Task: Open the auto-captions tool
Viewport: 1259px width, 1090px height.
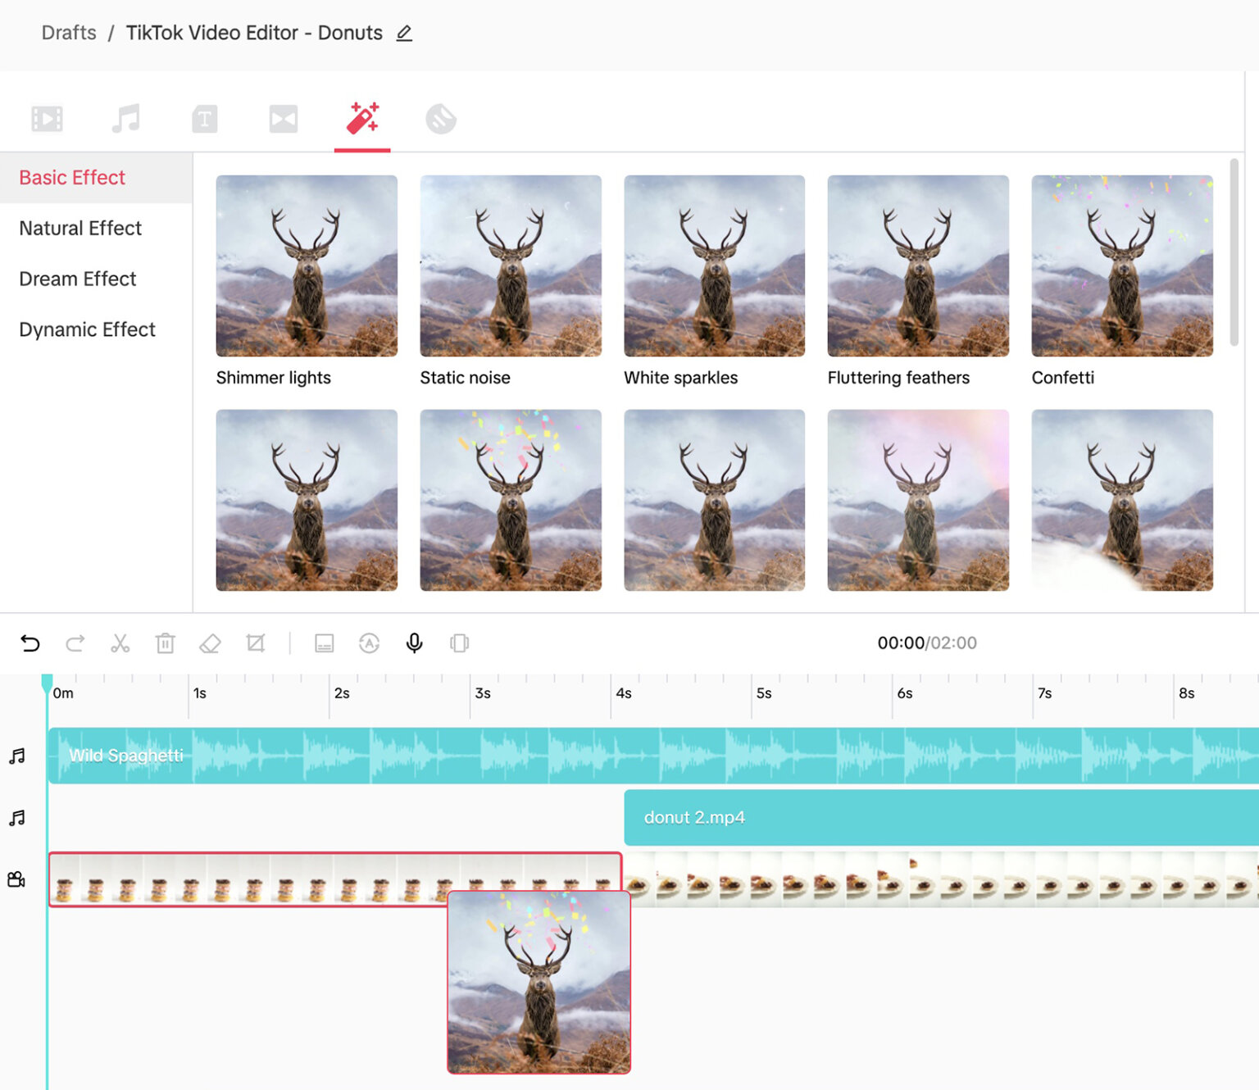Action: (369, 643)
